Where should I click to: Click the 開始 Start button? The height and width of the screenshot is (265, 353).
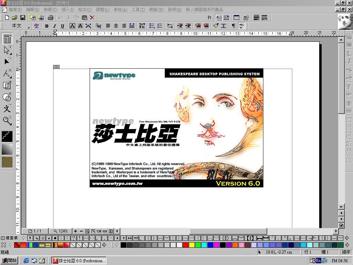pyautogui.click(x=9, y=261)
